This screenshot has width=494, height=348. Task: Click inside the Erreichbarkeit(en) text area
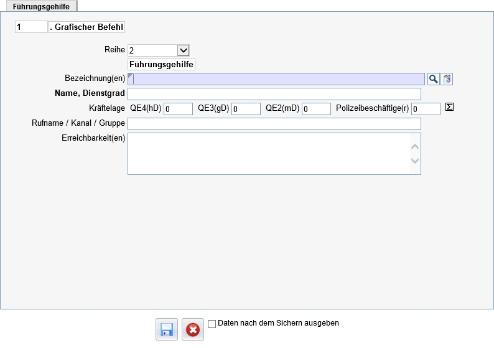coord(269,154)
